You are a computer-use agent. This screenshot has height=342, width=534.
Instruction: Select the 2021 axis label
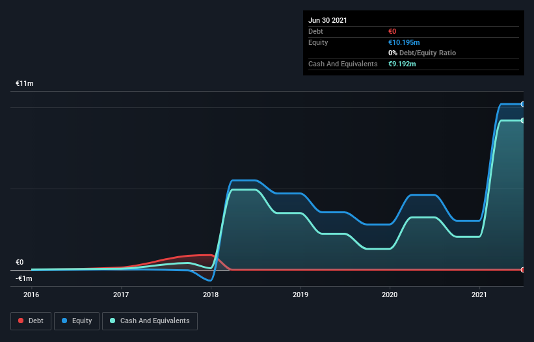point(479,295)
